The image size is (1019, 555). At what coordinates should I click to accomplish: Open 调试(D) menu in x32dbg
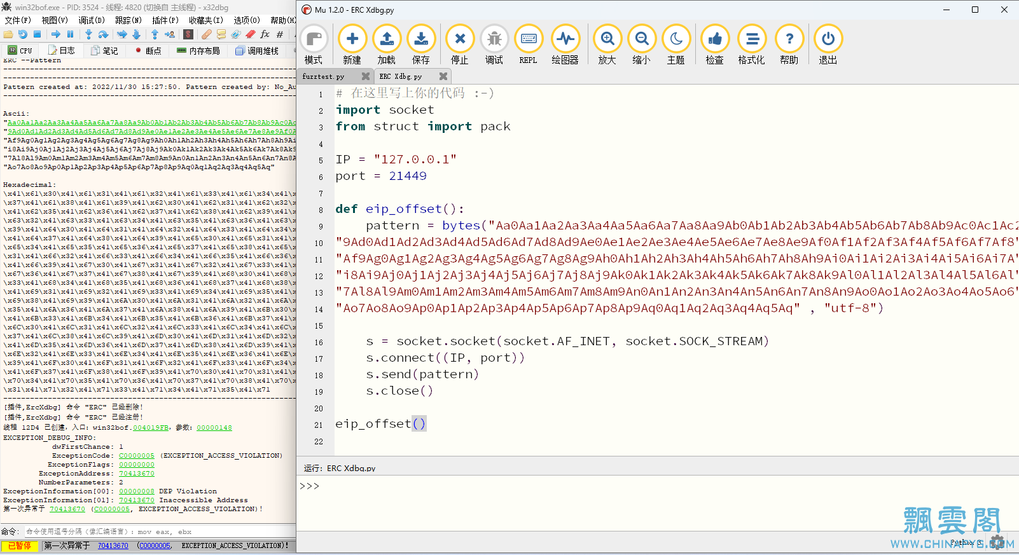click(x=92, y=20)
